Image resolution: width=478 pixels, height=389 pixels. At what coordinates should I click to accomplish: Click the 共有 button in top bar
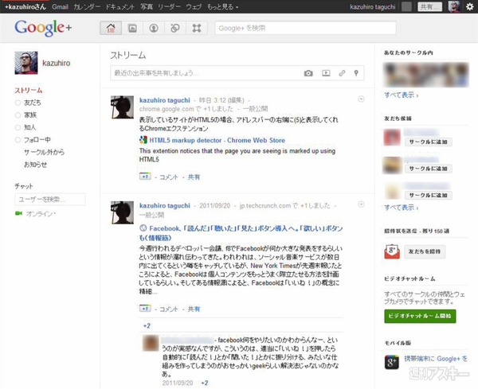pyautogui.click(x=430, y=6)
